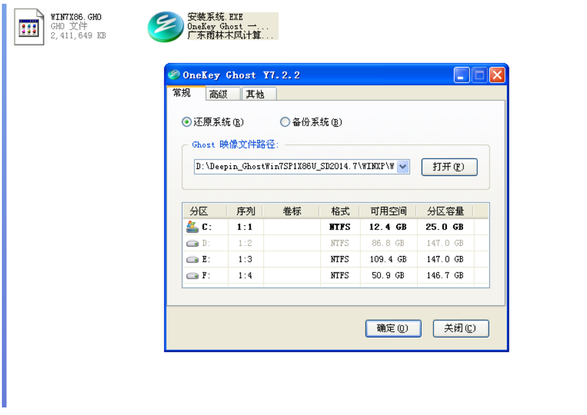The width and height of the screenshot is (587, 415).
Task: Click the E: drive icon
Action: [x=193, y=259]
